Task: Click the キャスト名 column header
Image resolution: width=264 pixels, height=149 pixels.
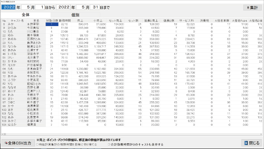Action: (x=17, y=21)
